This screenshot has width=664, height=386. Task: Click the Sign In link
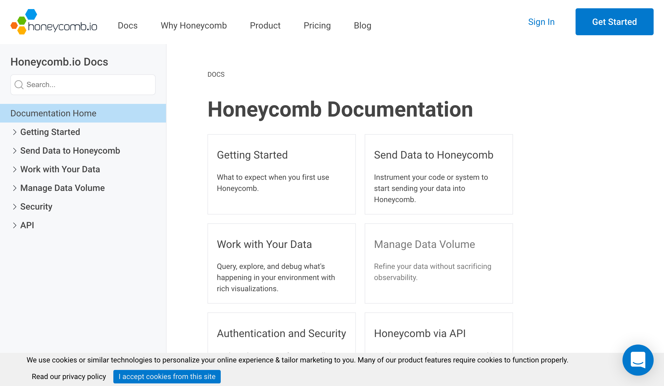point(541,22)
